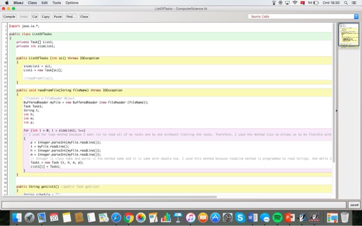Screen dimensions: 362x226
Task: Open the BlueJ application menu
Action: [18, 3]
